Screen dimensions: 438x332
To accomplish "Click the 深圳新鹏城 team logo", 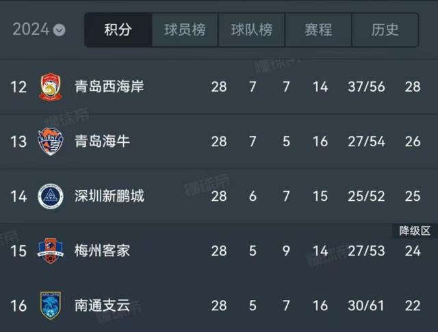I will [51, 196].
